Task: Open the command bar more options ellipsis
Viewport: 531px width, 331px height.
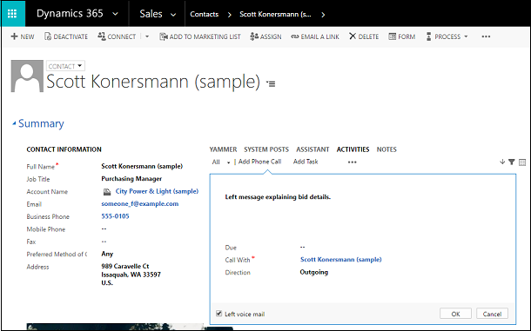Action: click(486, 36)
